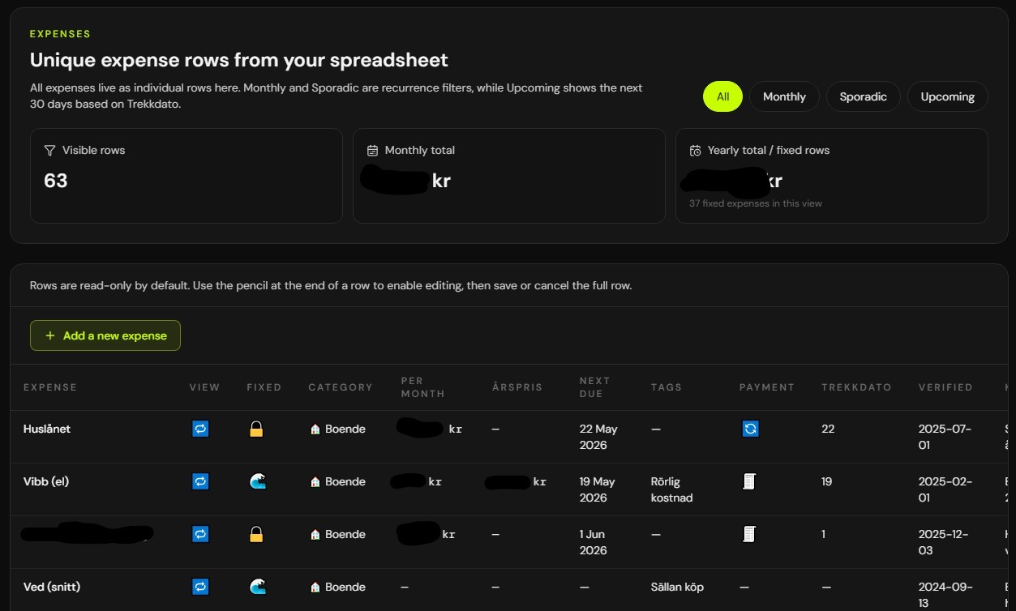
Task: Click the PER MONTH column header
Action: point(422,387)
